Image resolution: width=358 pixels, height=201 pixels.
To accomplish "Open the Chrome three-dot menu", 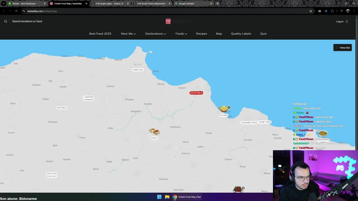I will [x=354, y=11].
